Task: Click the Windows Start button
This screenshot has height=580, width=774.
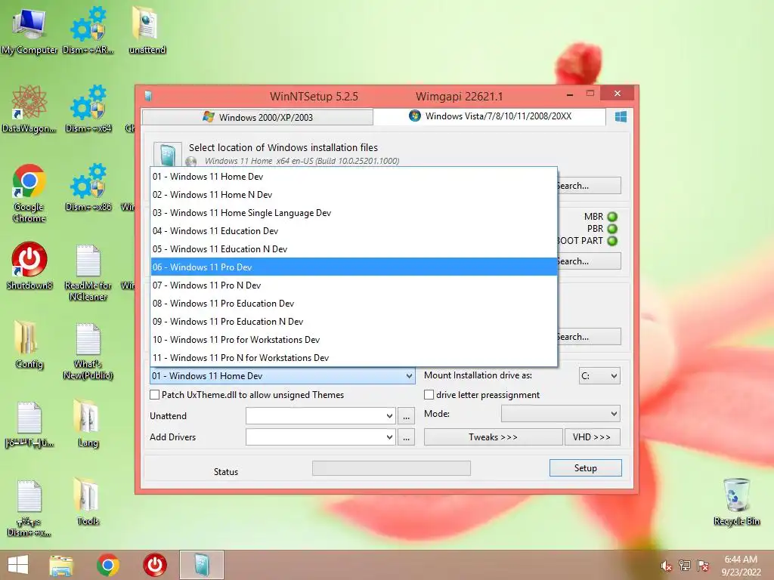Action: 18,565
